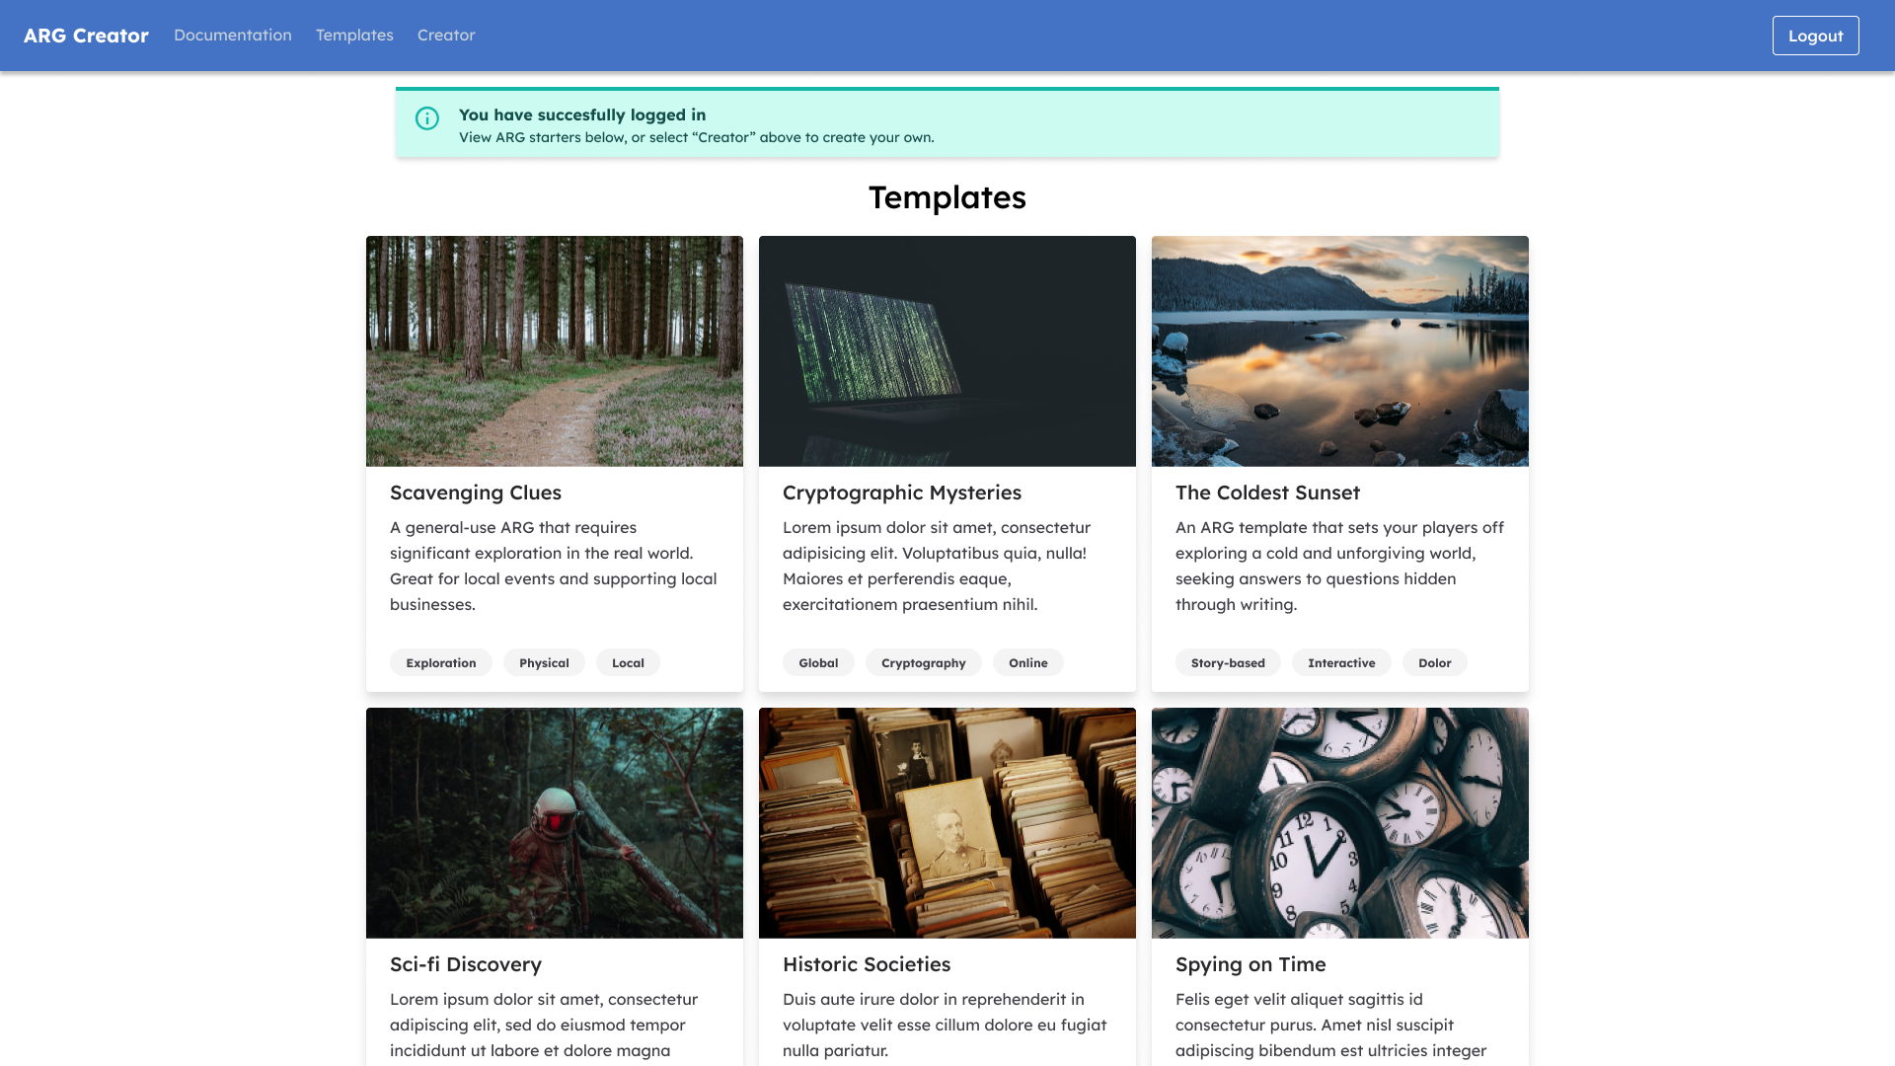Go to the Templates nav item
1895x1066 pixels.
[x=354, y=36]
